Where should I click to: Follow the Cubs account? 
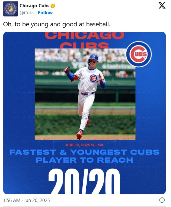pos(45,13)
